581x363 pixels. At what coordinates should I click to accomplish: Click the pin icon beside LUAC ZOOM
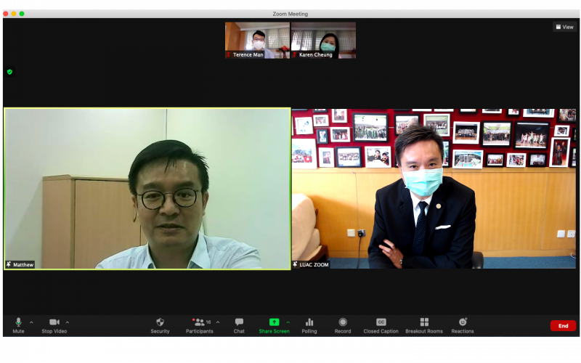click(x=296, y=264)
